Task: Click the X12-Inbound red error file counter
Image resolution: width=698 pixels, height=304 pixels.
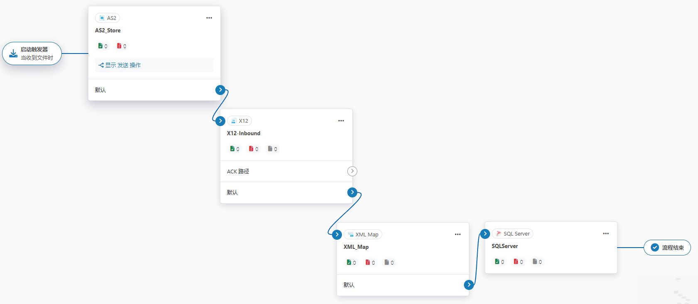Action: (253, 149)
